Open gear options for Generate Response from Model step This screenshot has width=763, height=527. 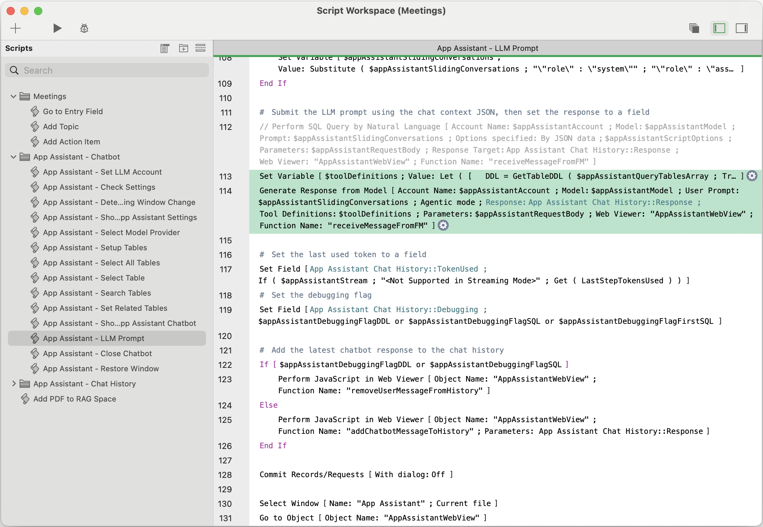tap(443, 226)
